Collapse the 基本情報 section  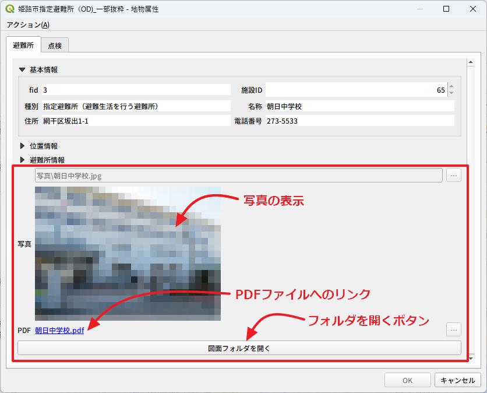(22, 69)
